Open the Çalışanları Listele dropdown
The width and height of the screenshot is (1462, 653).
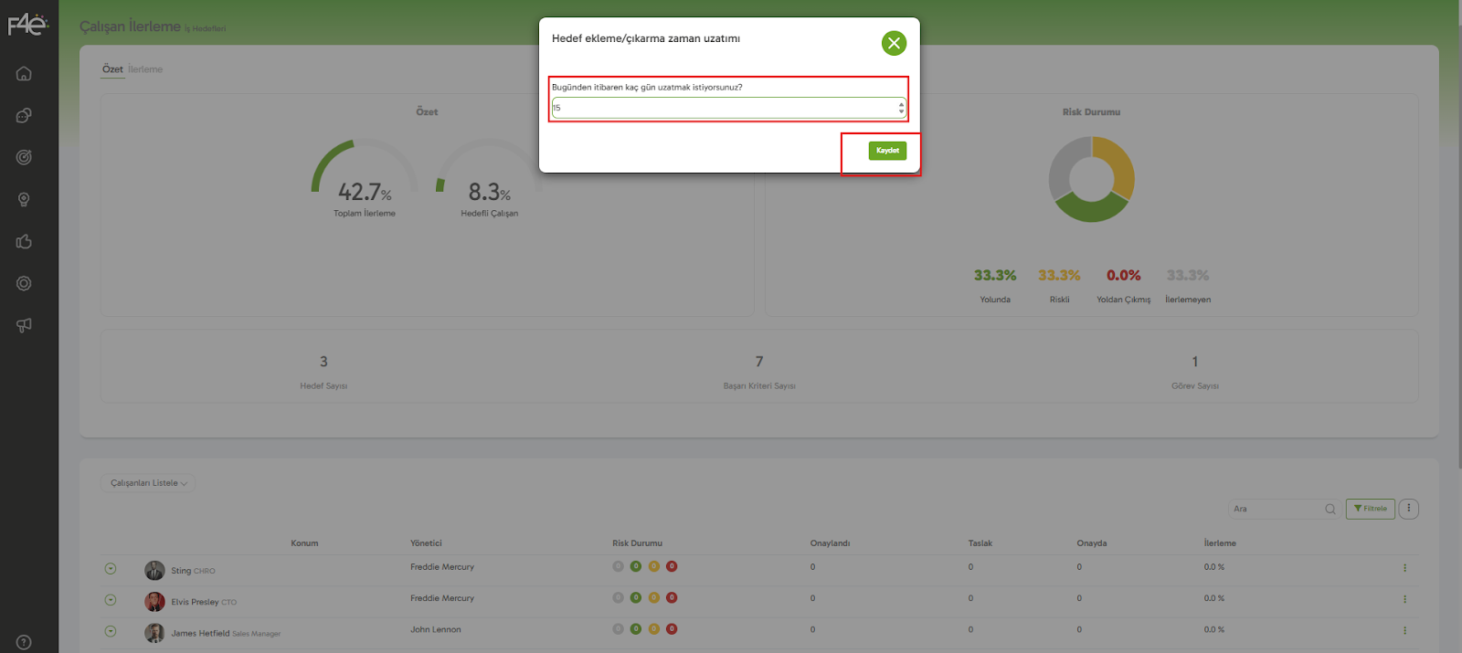(x=148, y=483)
